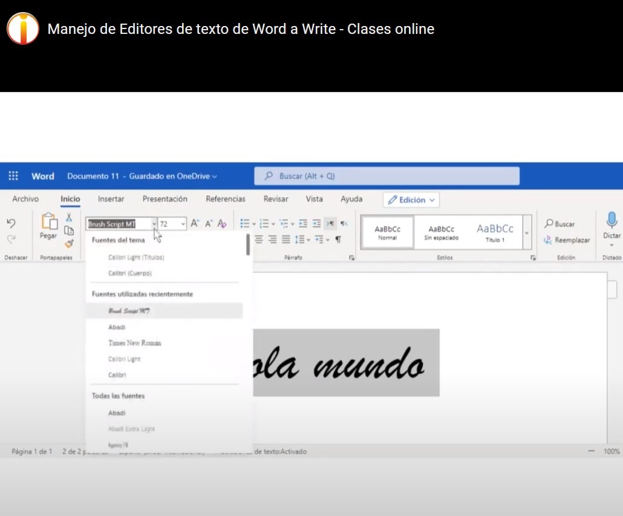623x516 pixels.
Task: Click the Borrar formato icon
Action: pos(222,223)
